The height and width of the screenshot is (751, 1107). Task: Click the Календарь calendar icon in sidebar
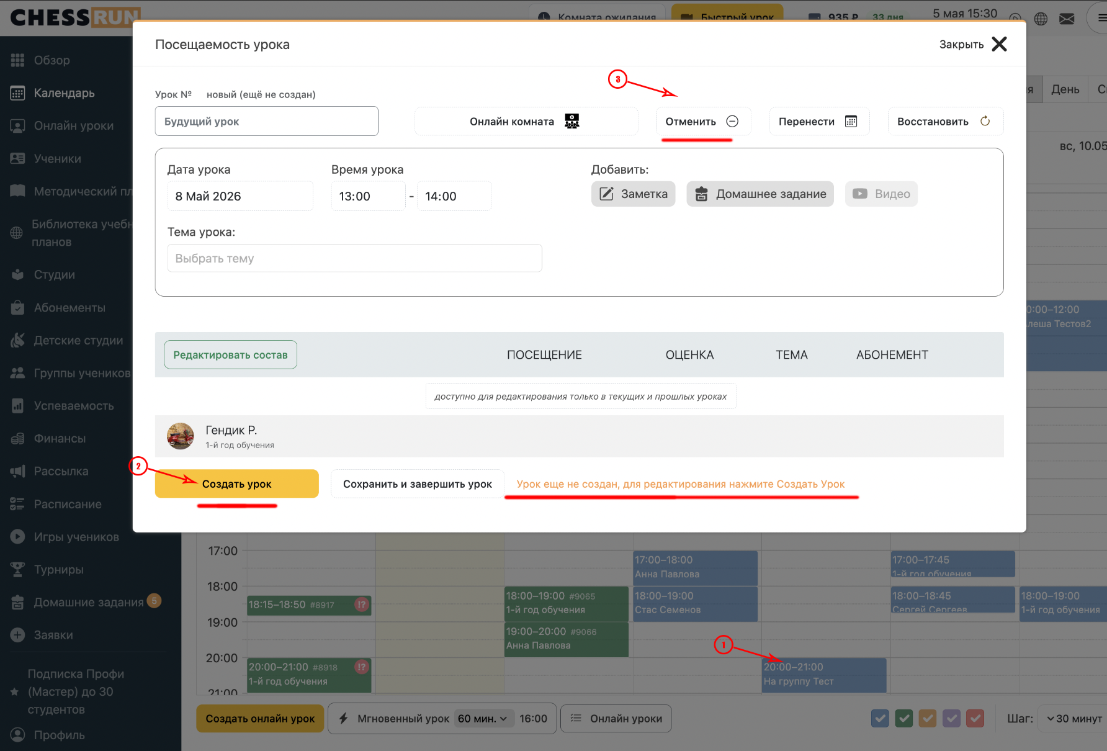[x=17, y=93]
